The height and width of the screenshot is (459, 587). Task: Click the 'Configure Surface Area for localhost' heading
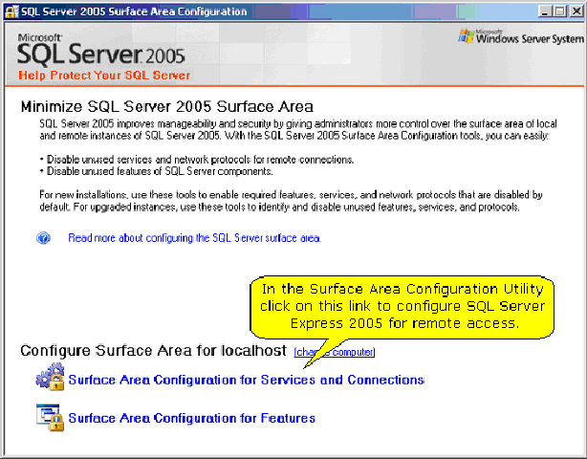[154, 351]
